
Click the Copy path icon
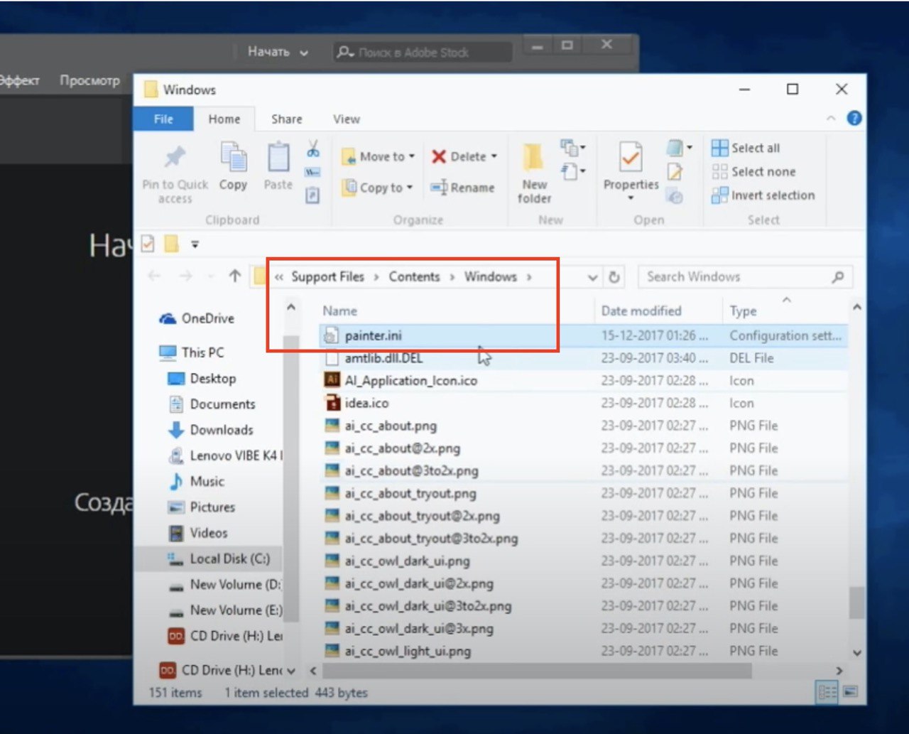(312, 172)
